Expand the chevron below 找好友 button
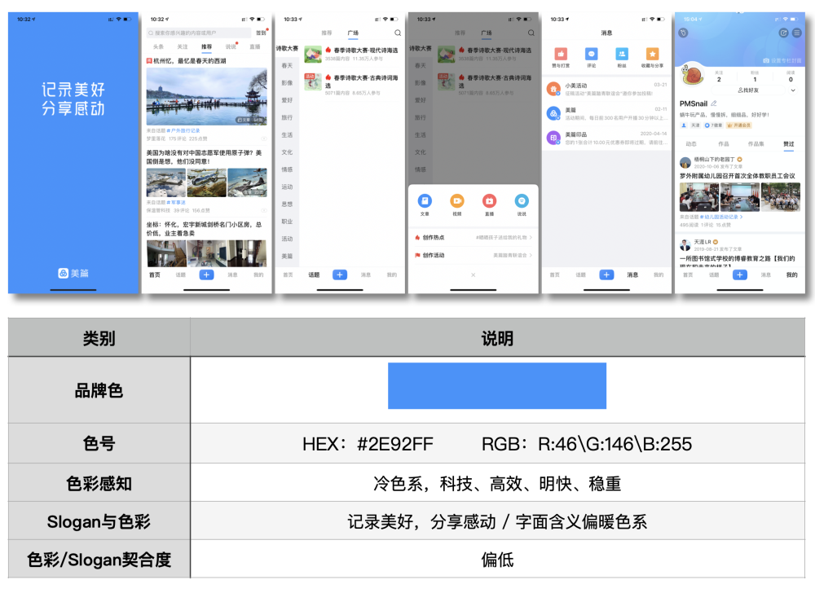 tap(792, 89)
